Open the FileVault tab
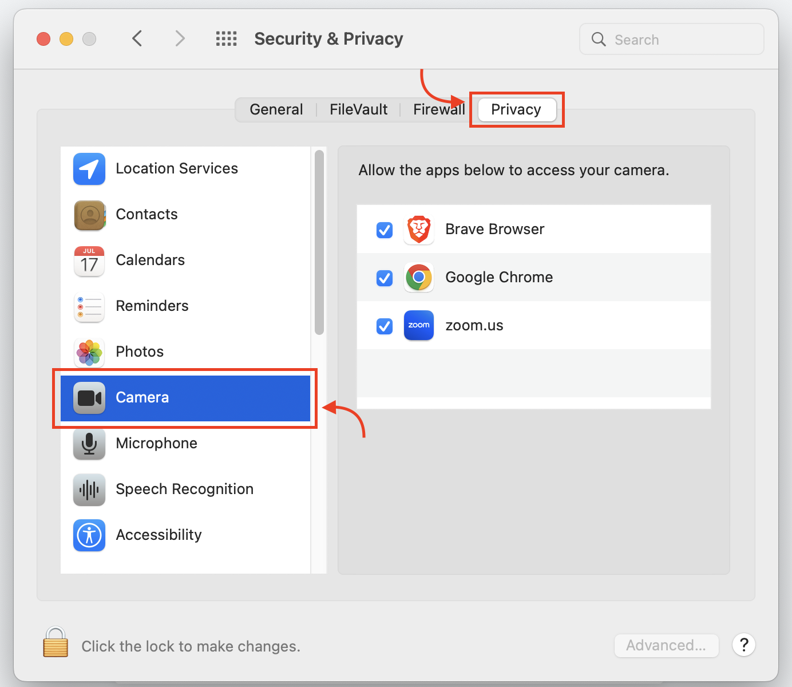The width and height of the screenshot is (792, 687). pyautogui.click(x=358, y=109)
